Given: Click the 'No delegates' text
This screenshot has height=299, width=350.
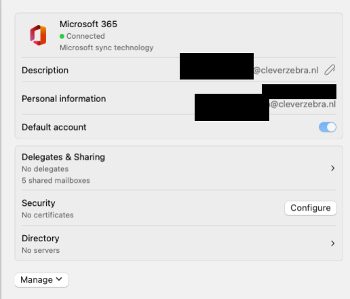Looking at the screenshot, I should coord(45,169).
